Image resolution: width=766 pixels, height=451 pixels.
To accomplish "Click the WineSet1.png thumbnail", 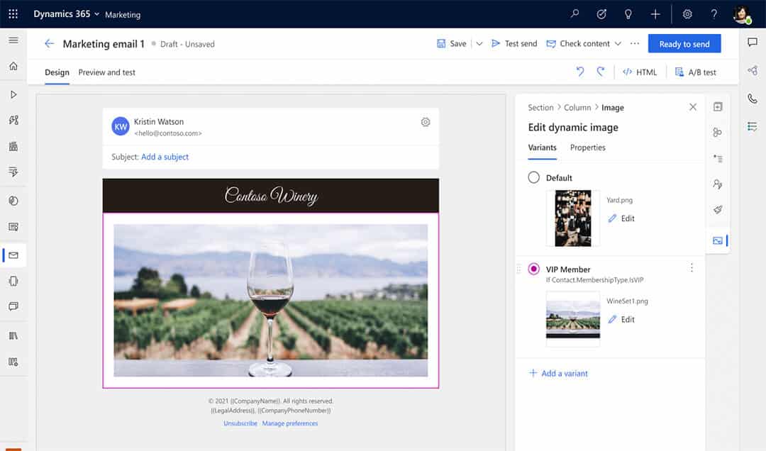I will [x=572, y=321].
